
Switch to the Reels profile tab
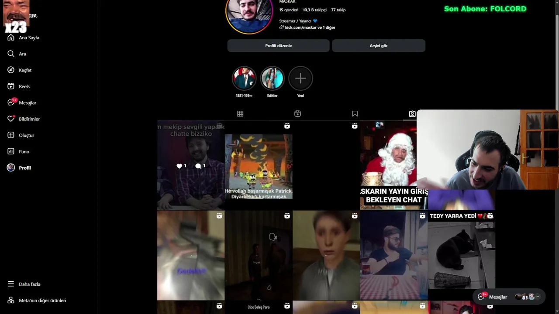click(x=297, y=114)
